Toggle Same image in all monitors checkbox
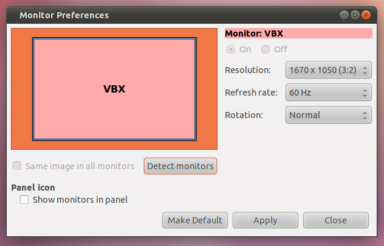The image size is (384, 246). point(17,166)
